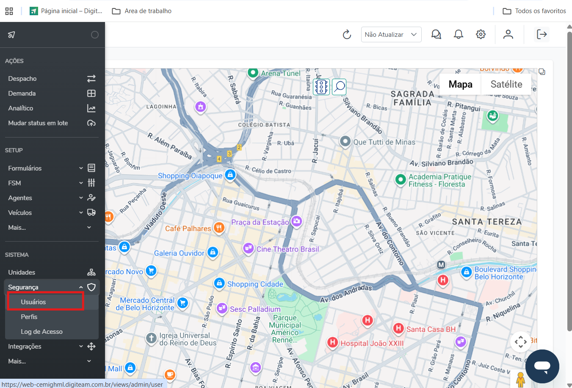This screenshot has height=388, width=572.
Task: Click the map search magnifier icon
Action: [339, 87]
